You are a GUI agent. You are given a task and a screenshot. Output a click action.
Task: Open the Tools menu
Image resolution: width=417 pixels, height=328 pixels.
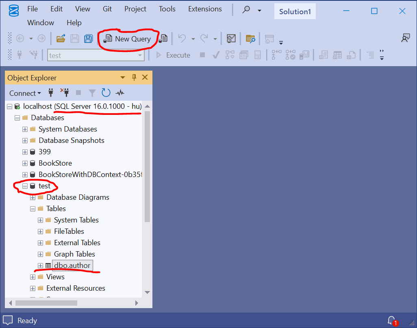click(x=167, y=9)
